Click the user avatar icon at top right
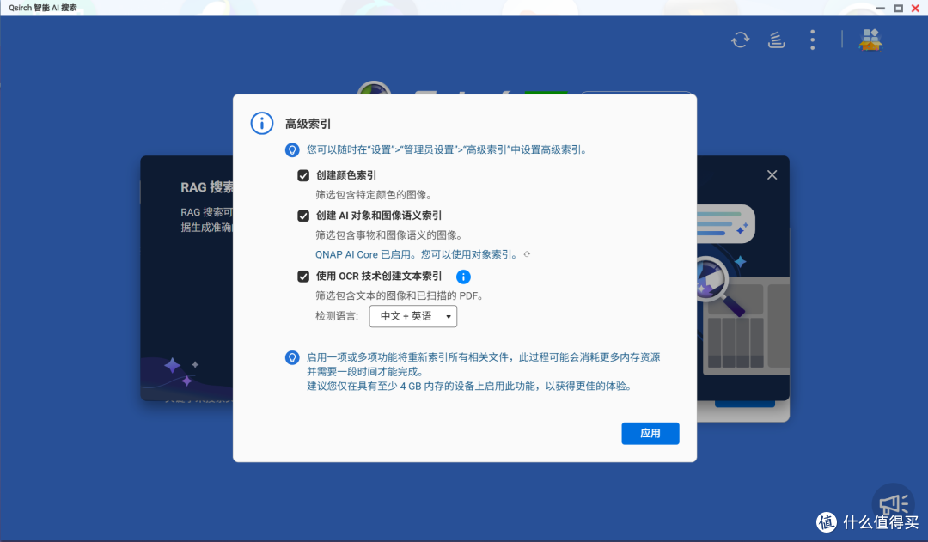This screenshot has width=928, height=542. [x=870, y=40]
